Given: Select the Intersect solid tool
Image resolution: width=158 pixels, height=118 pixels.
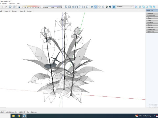Looking at the screenshot, I should pos(140,7).
